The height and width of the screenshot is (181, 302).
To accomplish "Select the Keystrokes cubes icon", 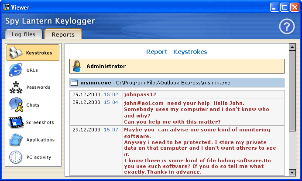I will point(15,52).
